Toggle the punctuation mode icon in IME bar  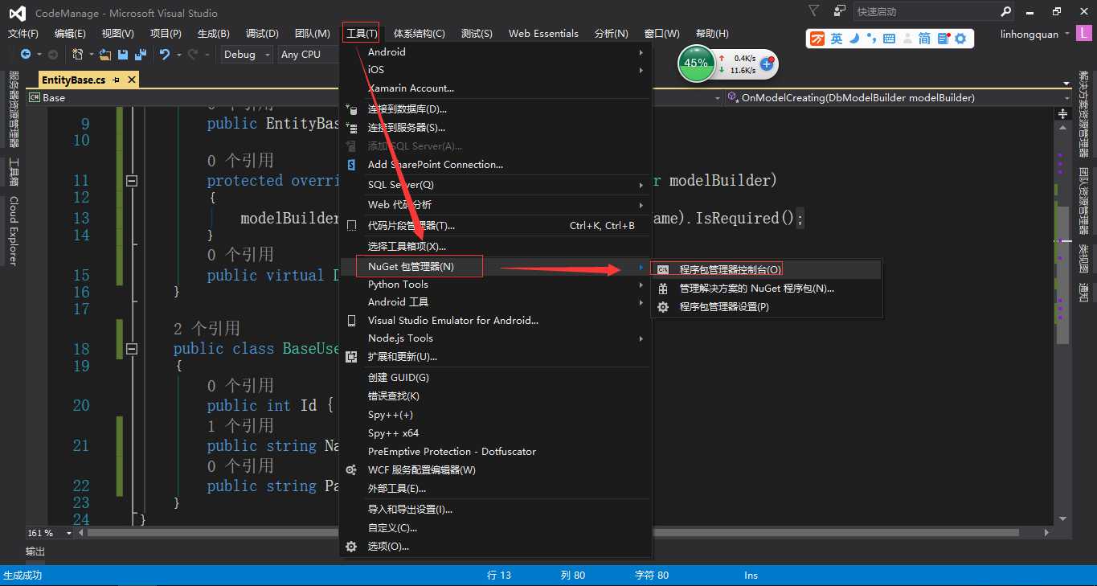pyautogui.click(x=871, y=39)
